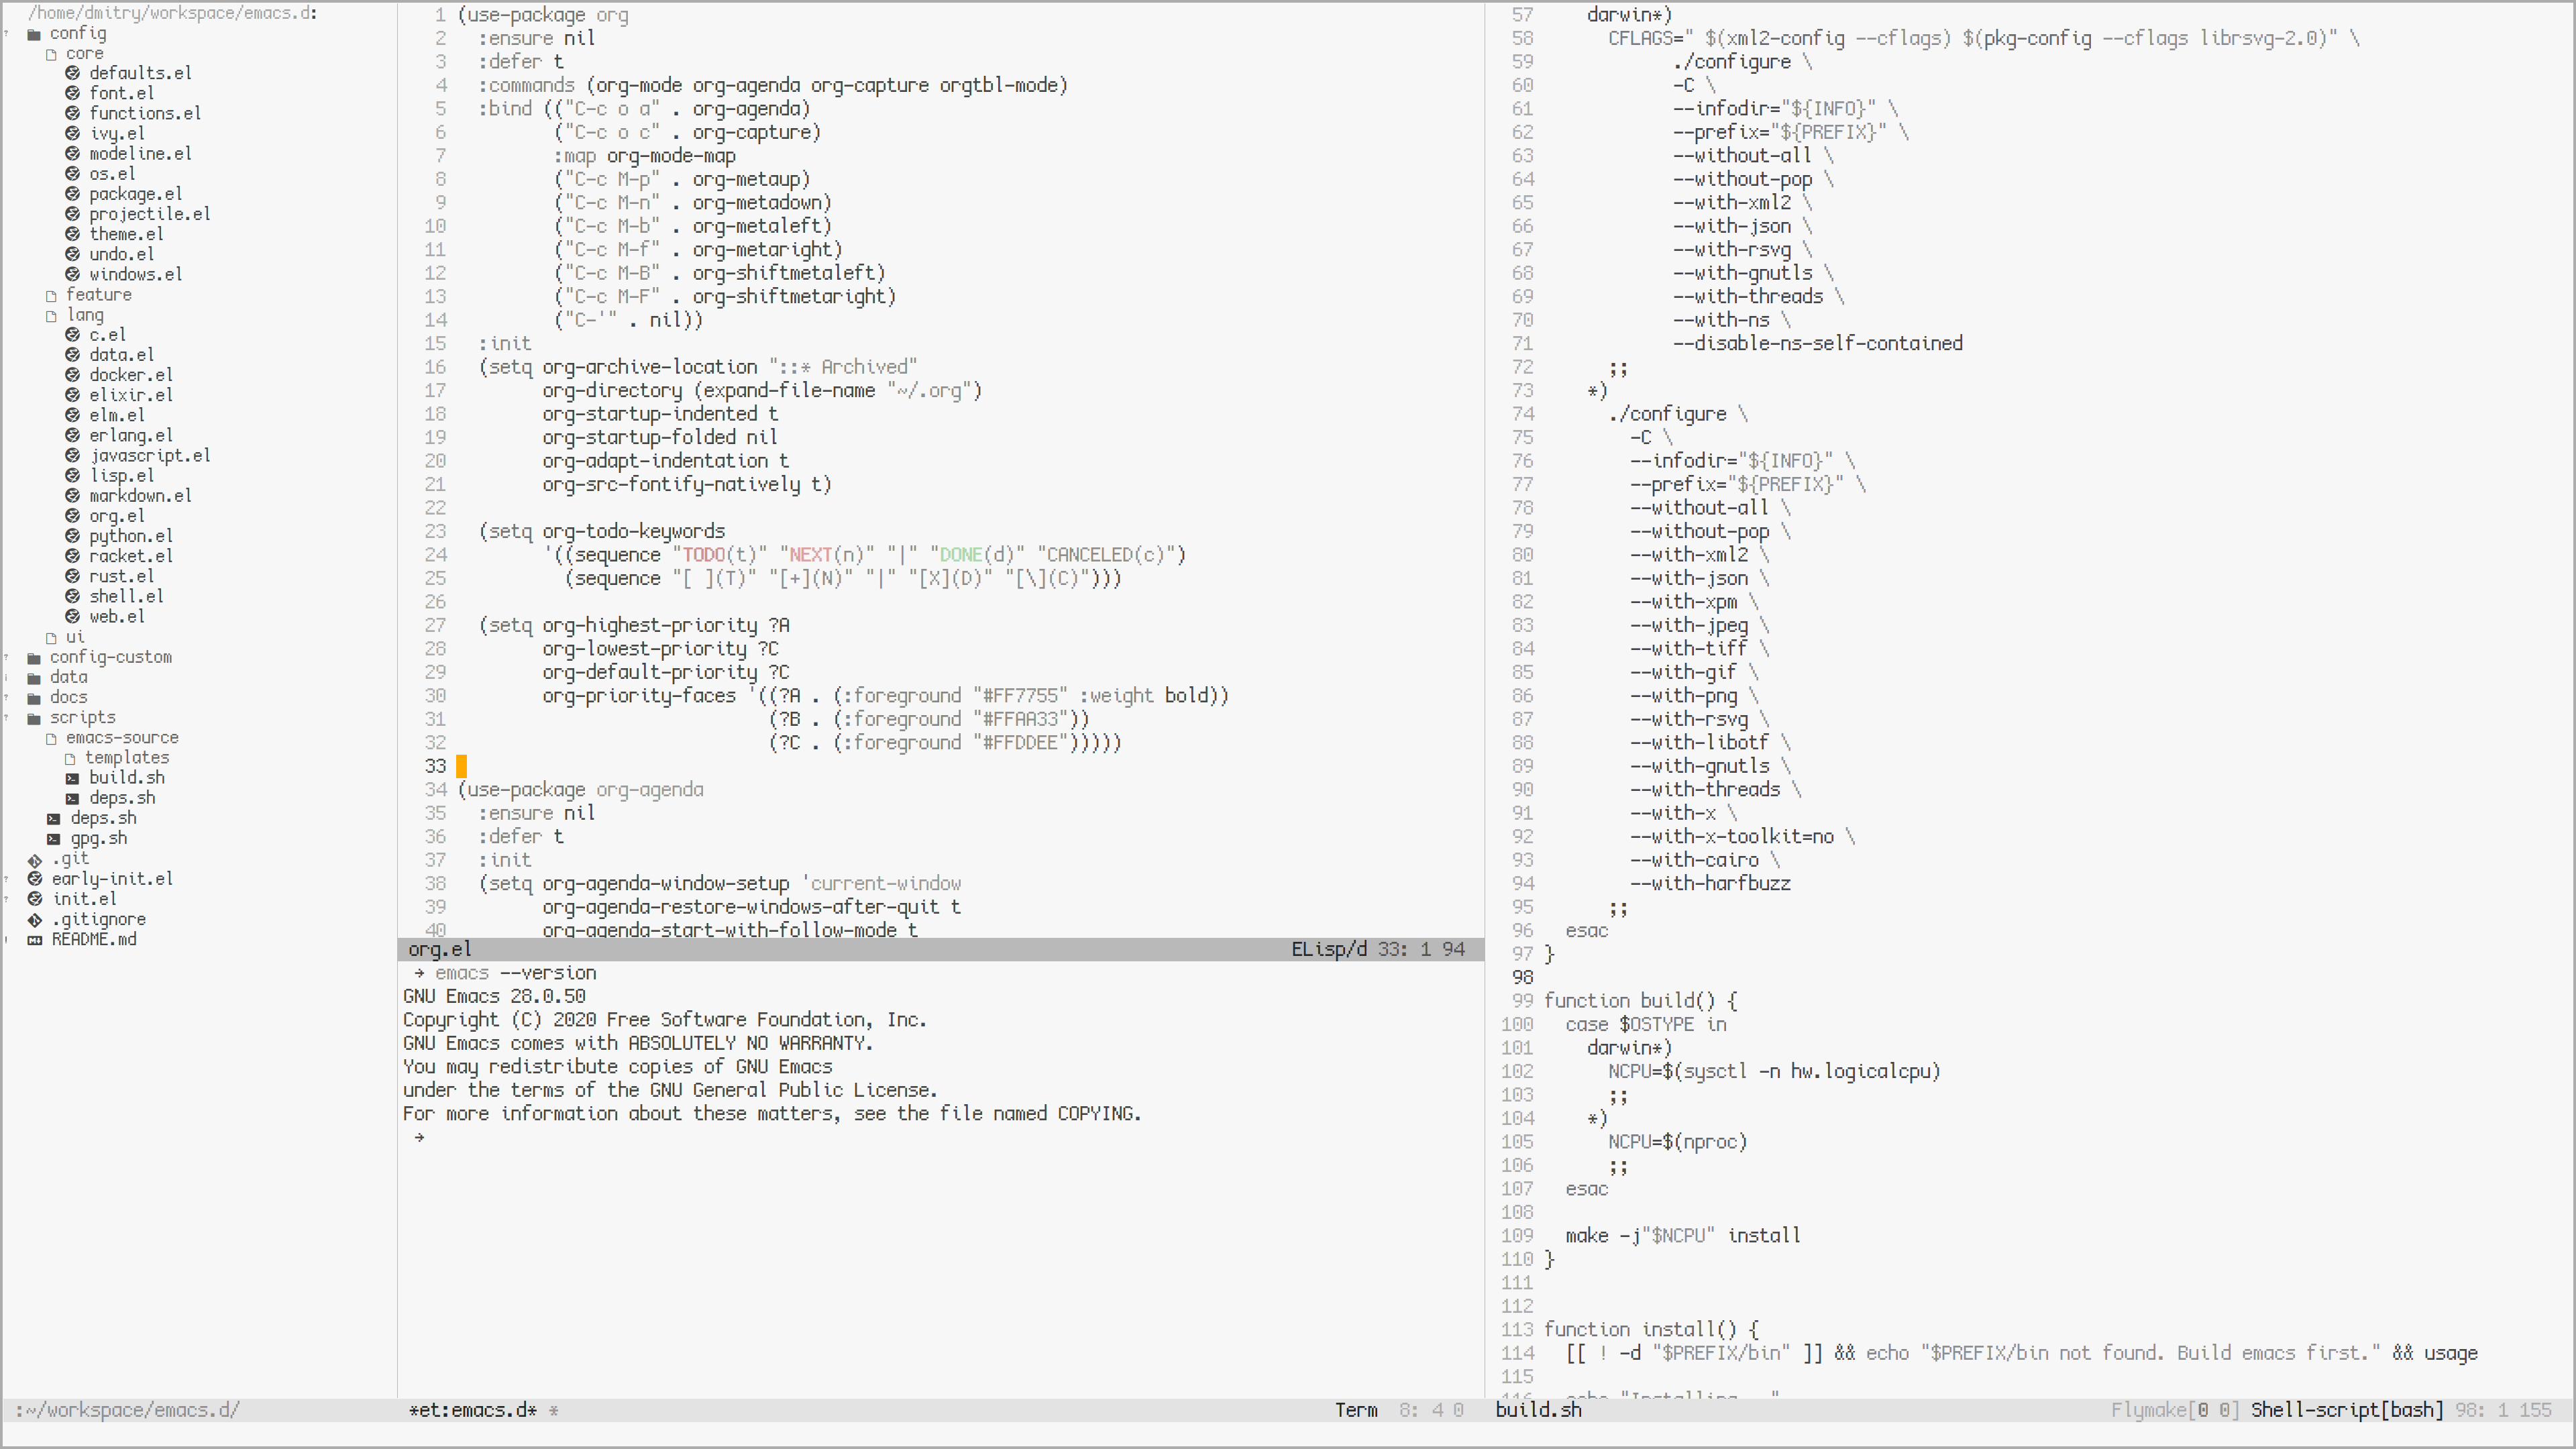Click the Emacs icon beside defaults.el
Viewport: 2576px width, 1449px height.
pyautogui.click(x=72, y=73)
